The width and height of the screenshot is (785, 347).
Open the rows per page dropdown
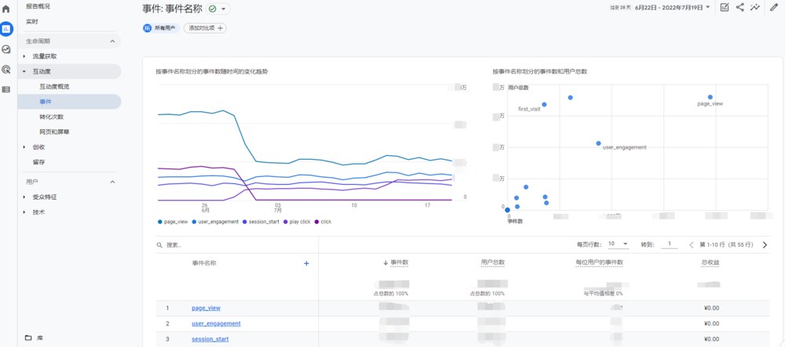point(618,244)
